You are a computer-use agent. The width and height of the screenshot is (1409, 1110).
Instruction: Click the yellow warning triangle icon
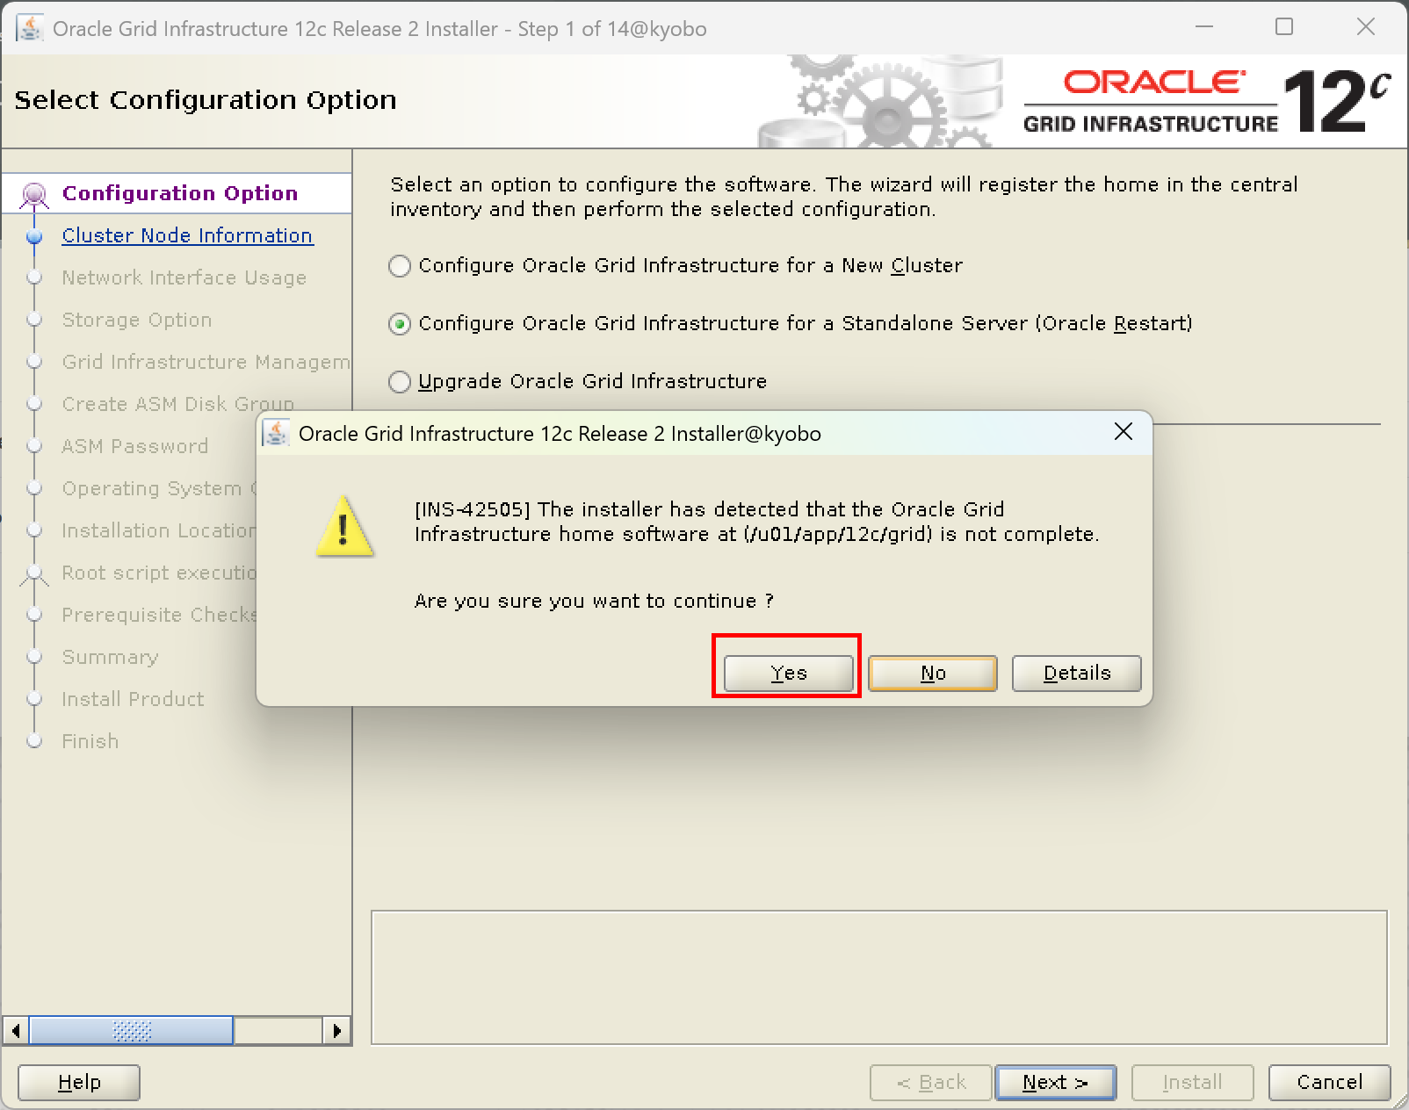[x=344, y=526]
